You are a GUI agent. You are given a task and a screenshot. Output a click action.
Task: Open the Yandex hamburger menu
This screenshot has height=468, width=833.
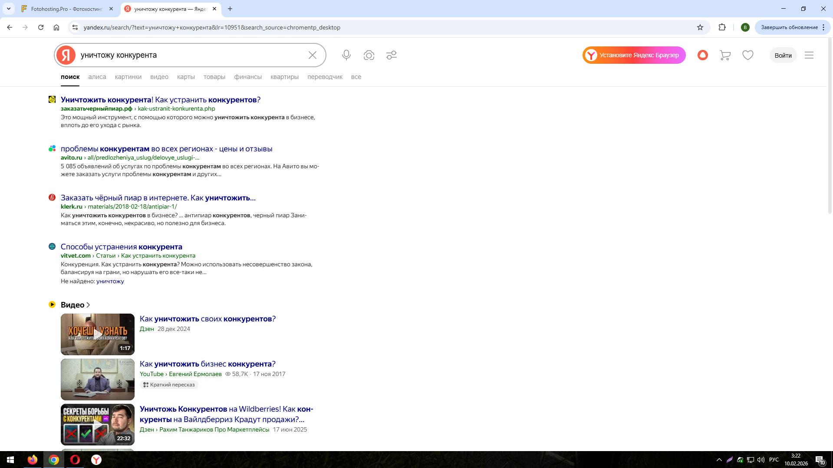(x=809, y=55)
